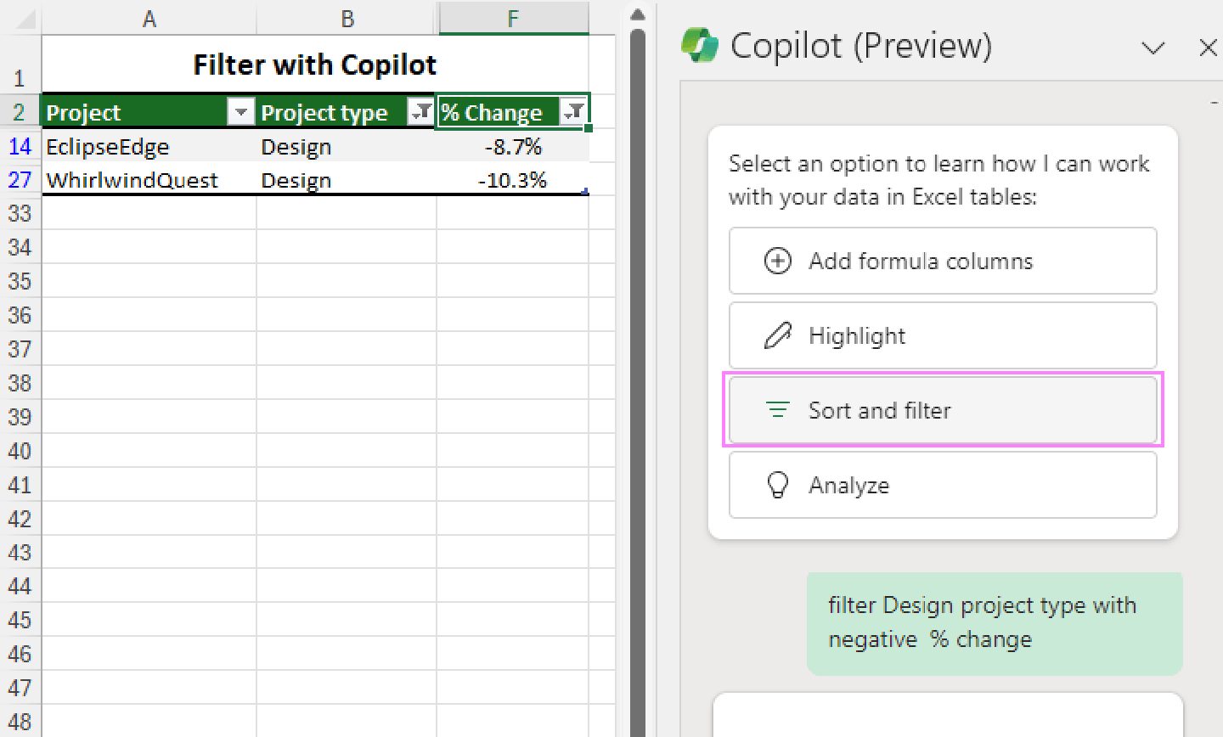
Task: Click the scroll up arrow of worksheet
Action: click(638, 14)
